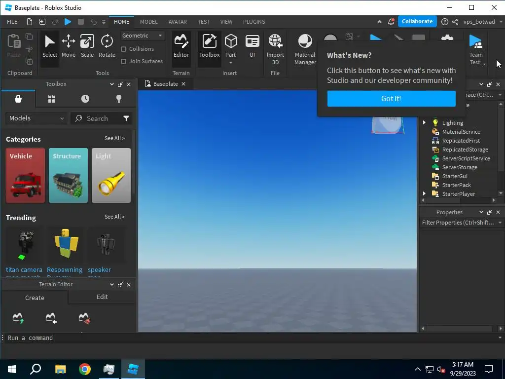Switch to the TEST ribbon tab
This screenshot has width=505, height=379.
click(x=204, y=22)
